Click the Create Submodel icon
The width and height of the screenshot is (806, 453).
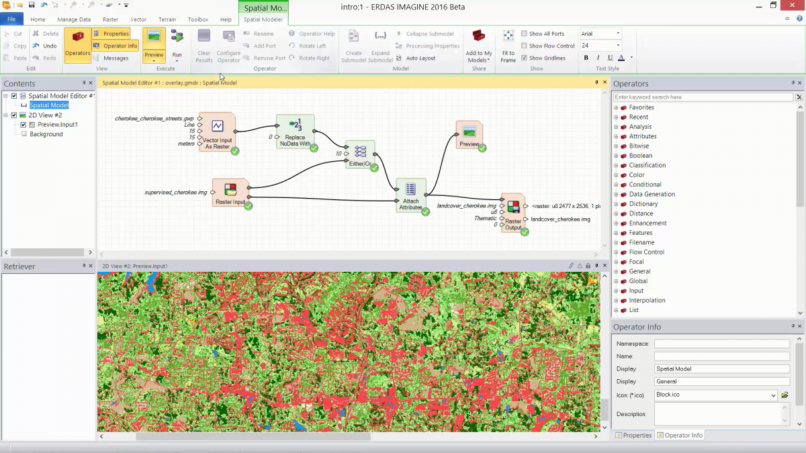352,45
